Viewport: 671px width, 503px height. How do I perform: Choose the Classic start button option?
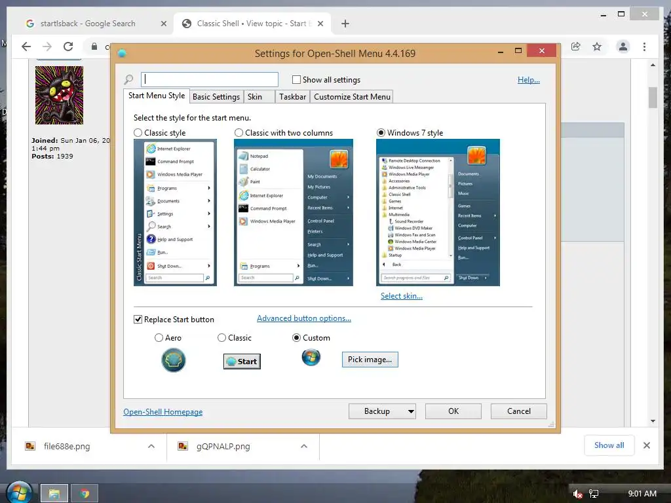[x=221, y=338]
